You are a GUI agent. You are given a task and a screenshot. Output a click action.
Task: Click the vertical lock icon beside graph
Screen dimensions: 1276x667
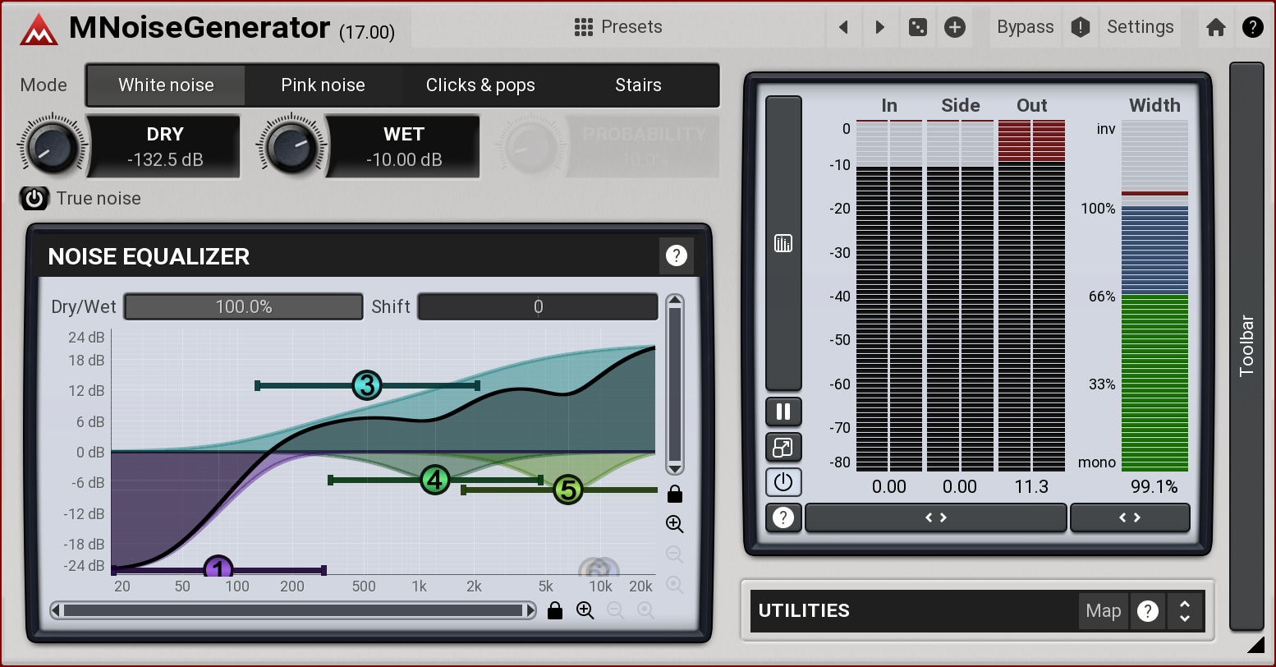[x=675, y=494]
